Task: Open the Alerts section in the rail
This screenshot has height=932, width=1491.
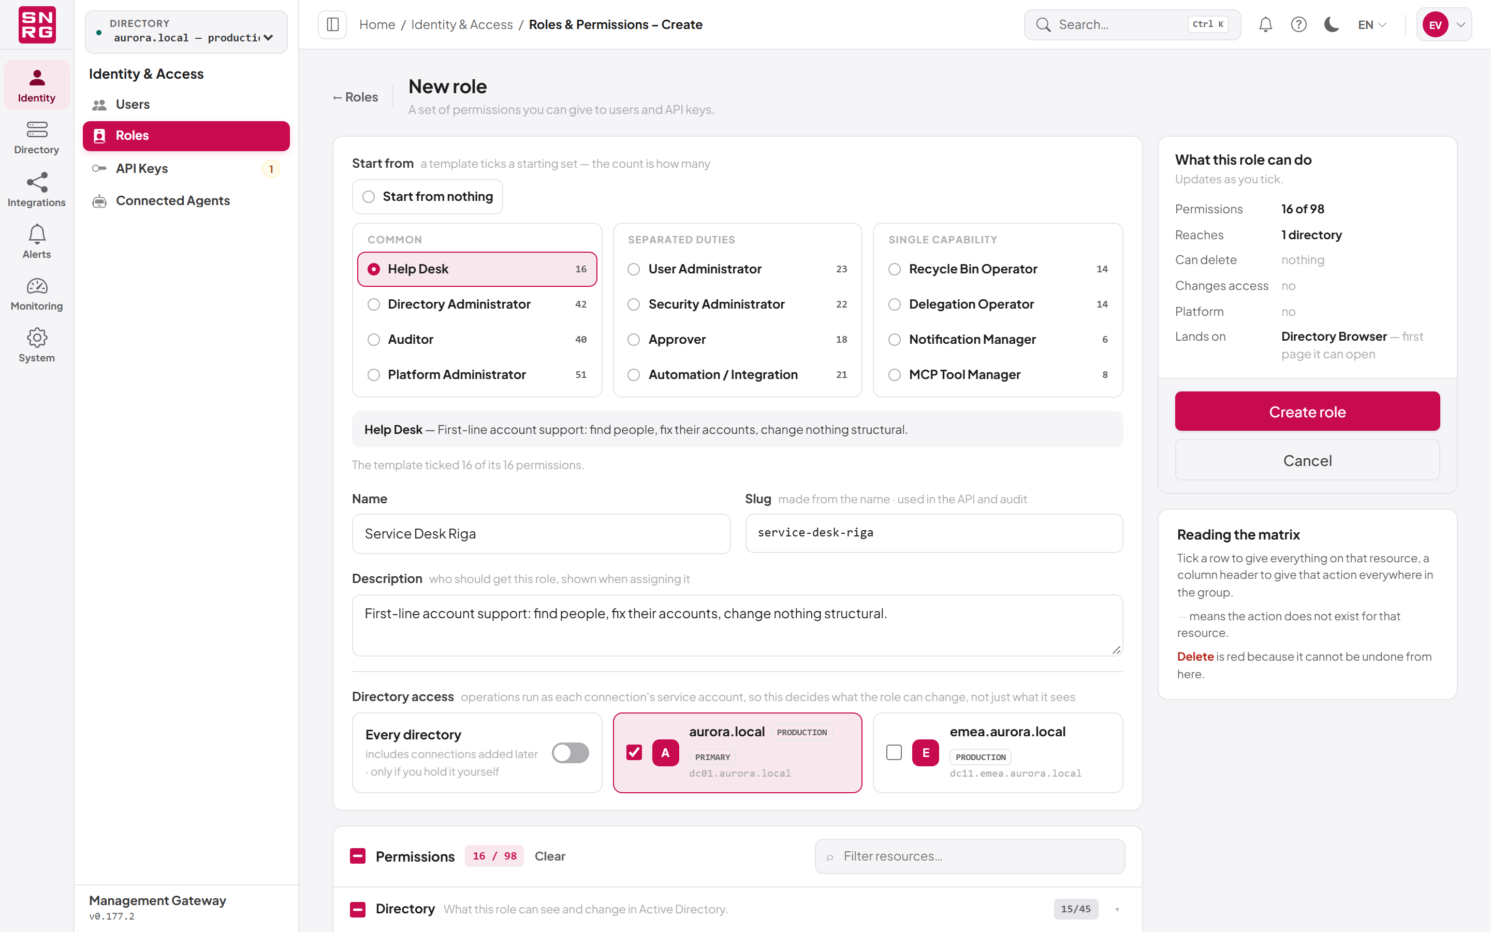Action: 36,242
